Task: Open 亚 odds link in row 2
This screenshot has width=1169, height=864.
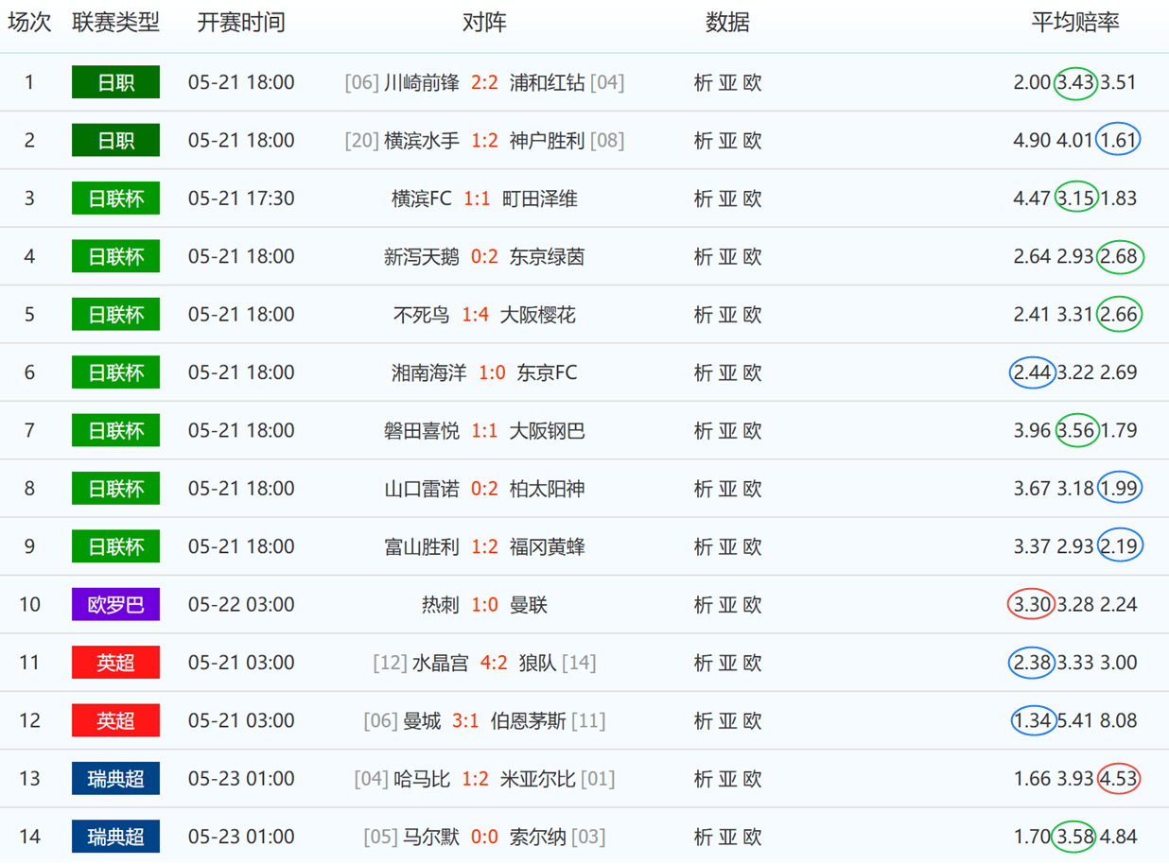Action: (x=727, y=141)
